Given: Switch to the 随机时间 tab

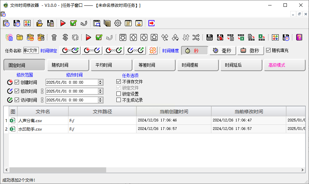Looking at the screenshot, I should [x=67, y=65].
